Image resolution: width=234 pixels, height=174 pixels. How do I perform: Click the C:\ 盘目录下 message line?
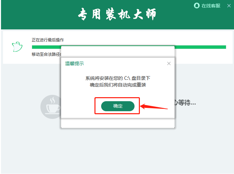tap(118, 78)
